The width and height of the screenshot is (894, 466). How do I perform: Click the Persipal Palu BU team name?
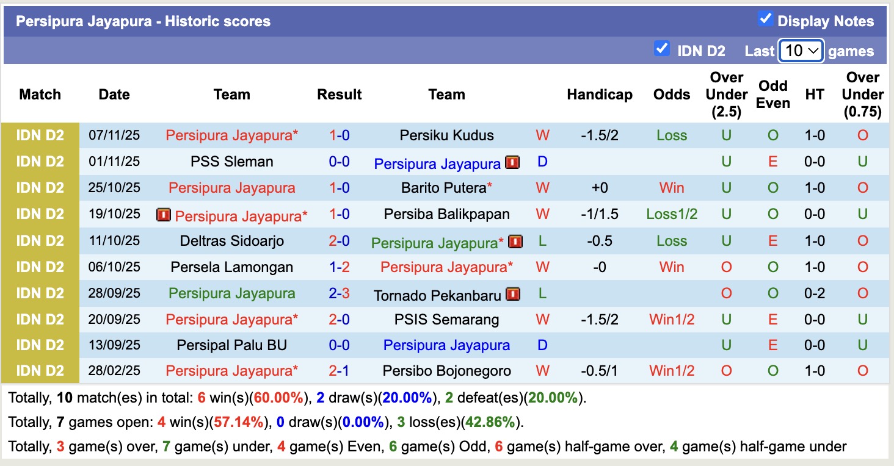[231, 345]
